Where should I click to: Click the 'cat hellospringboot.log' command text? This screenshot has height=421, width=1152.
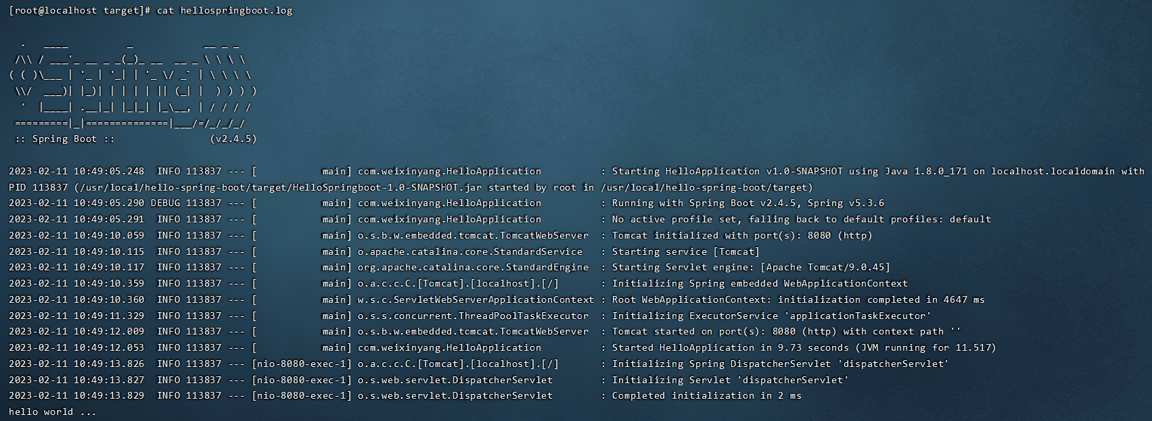[x=225, y=11]
